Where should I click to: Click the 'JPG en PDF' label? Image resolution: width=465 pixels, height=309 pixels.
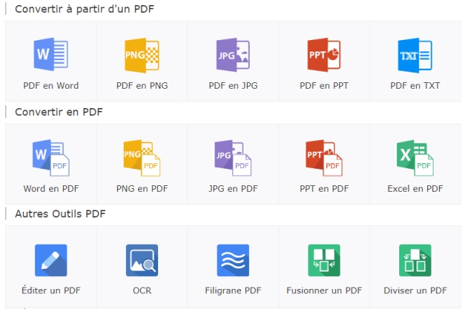click(233, 189)
